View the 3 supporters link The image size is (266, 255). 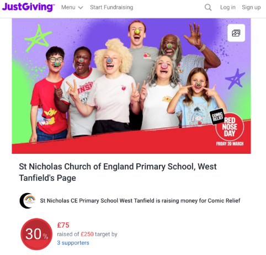73,243
